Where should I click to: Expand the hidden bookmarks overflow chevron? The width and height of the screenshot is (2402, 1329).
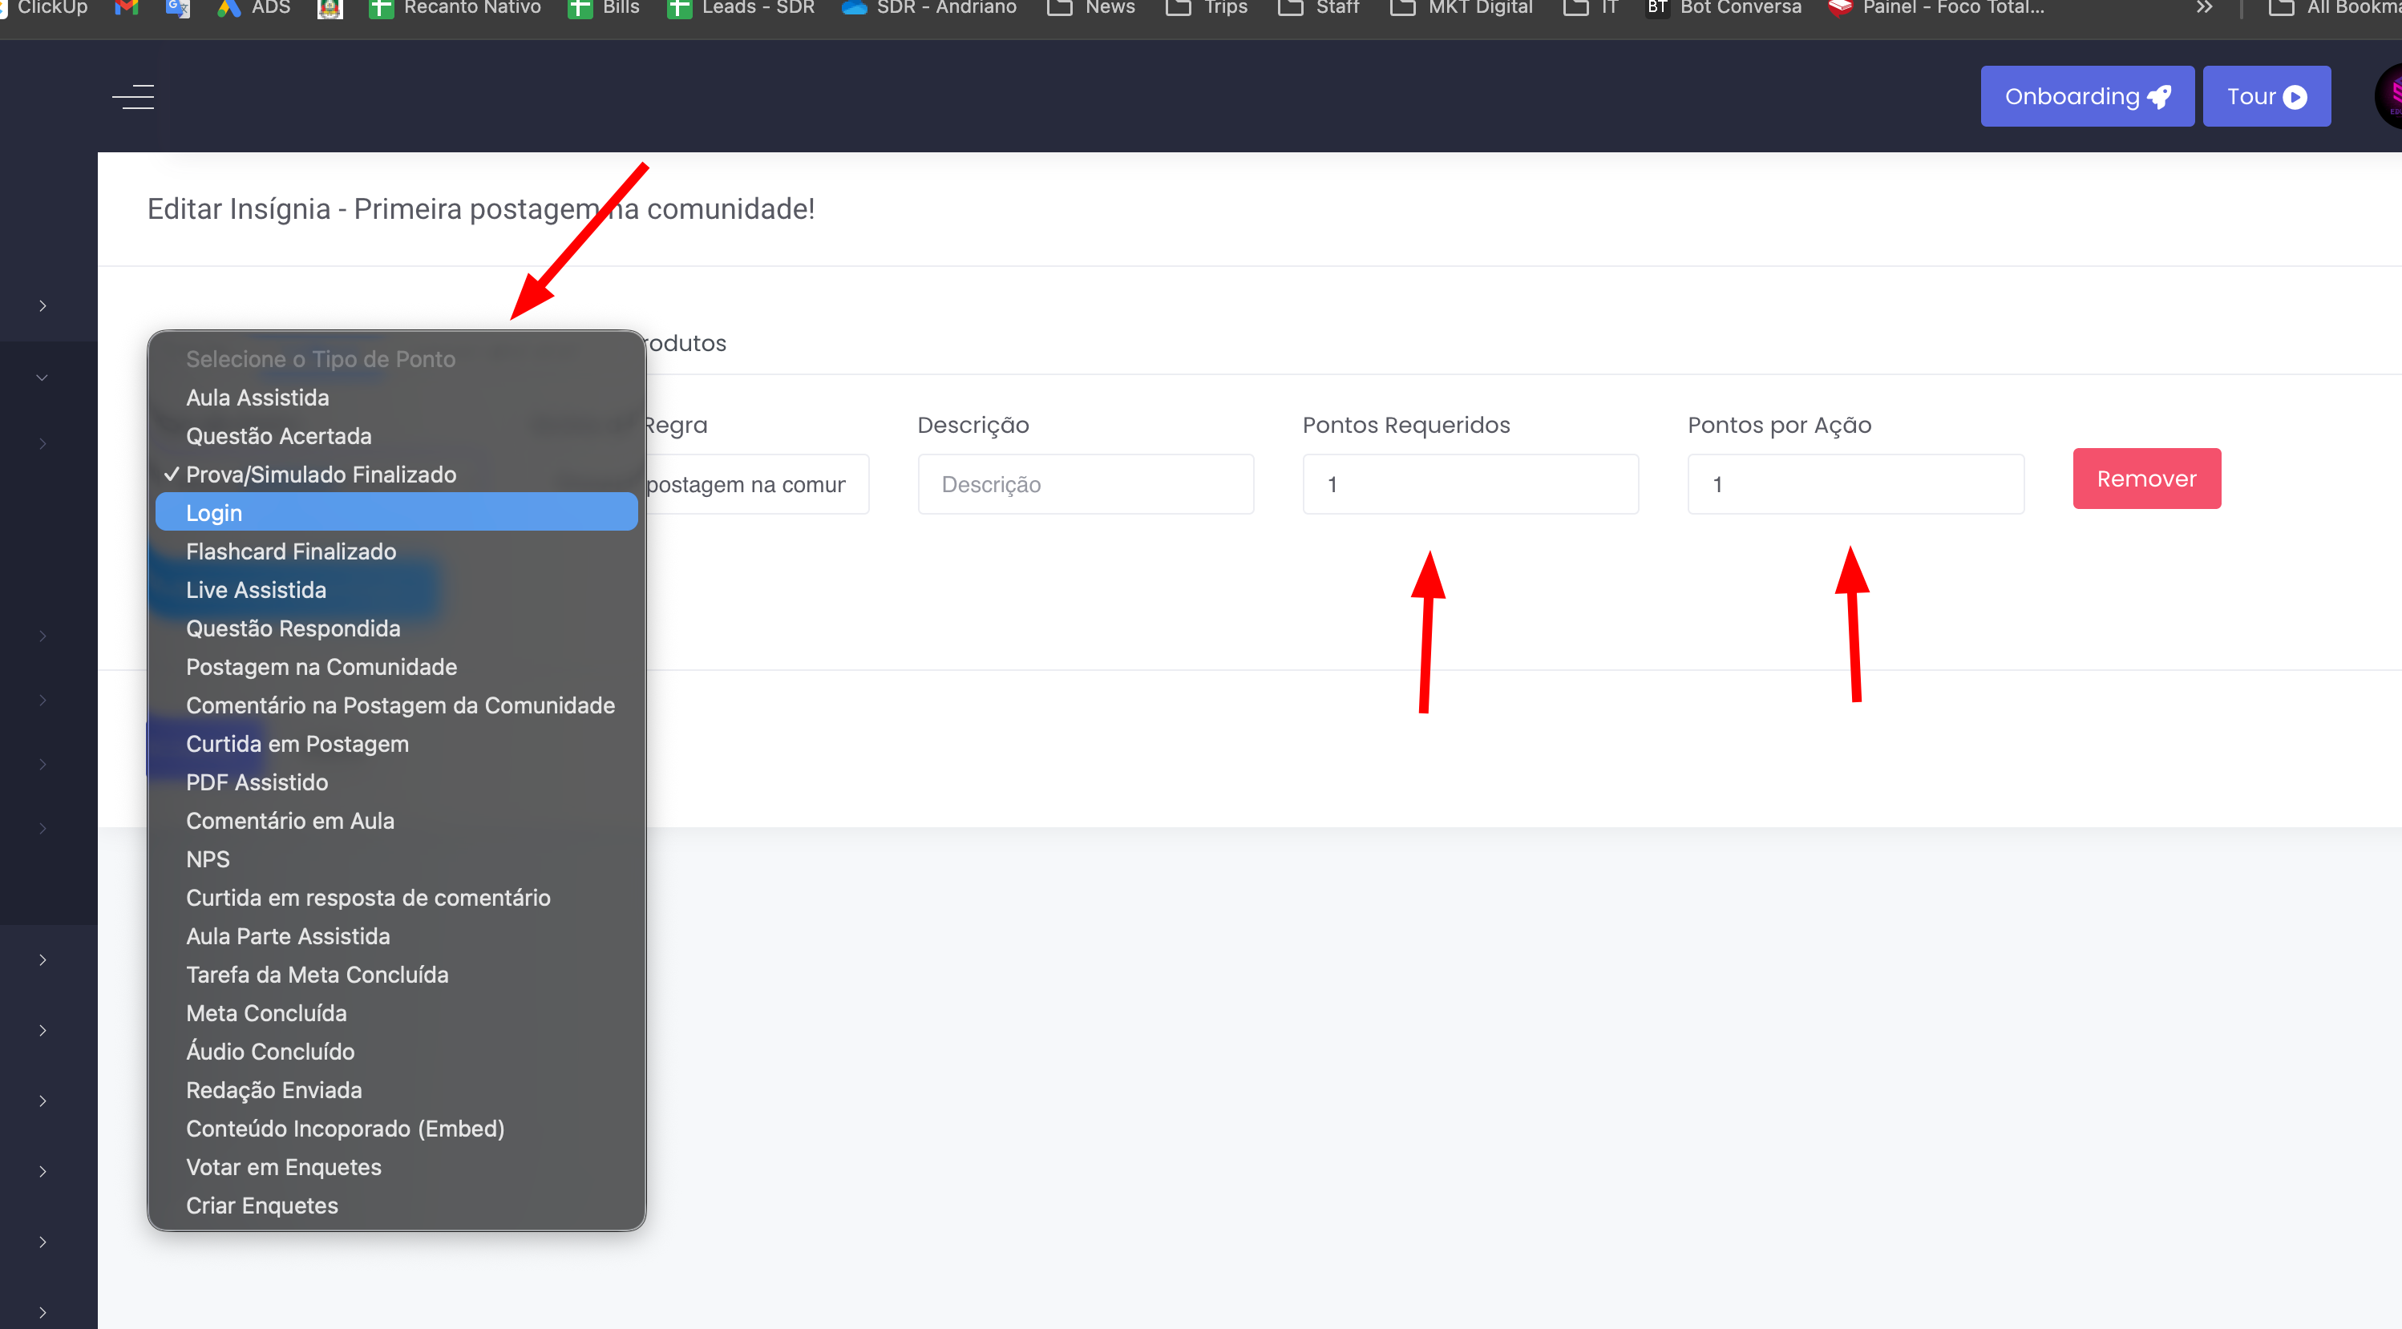[x=2203, y=7]
